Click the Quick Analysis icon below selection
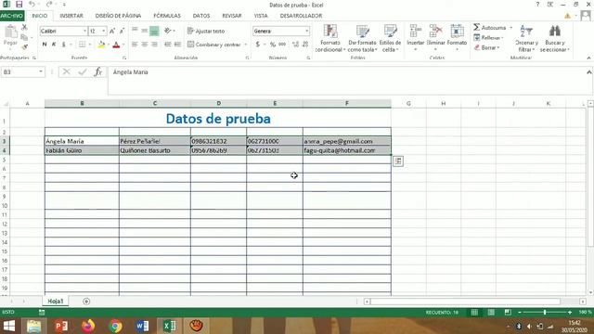This screenshot has height=334, width=594. [398, 161]
